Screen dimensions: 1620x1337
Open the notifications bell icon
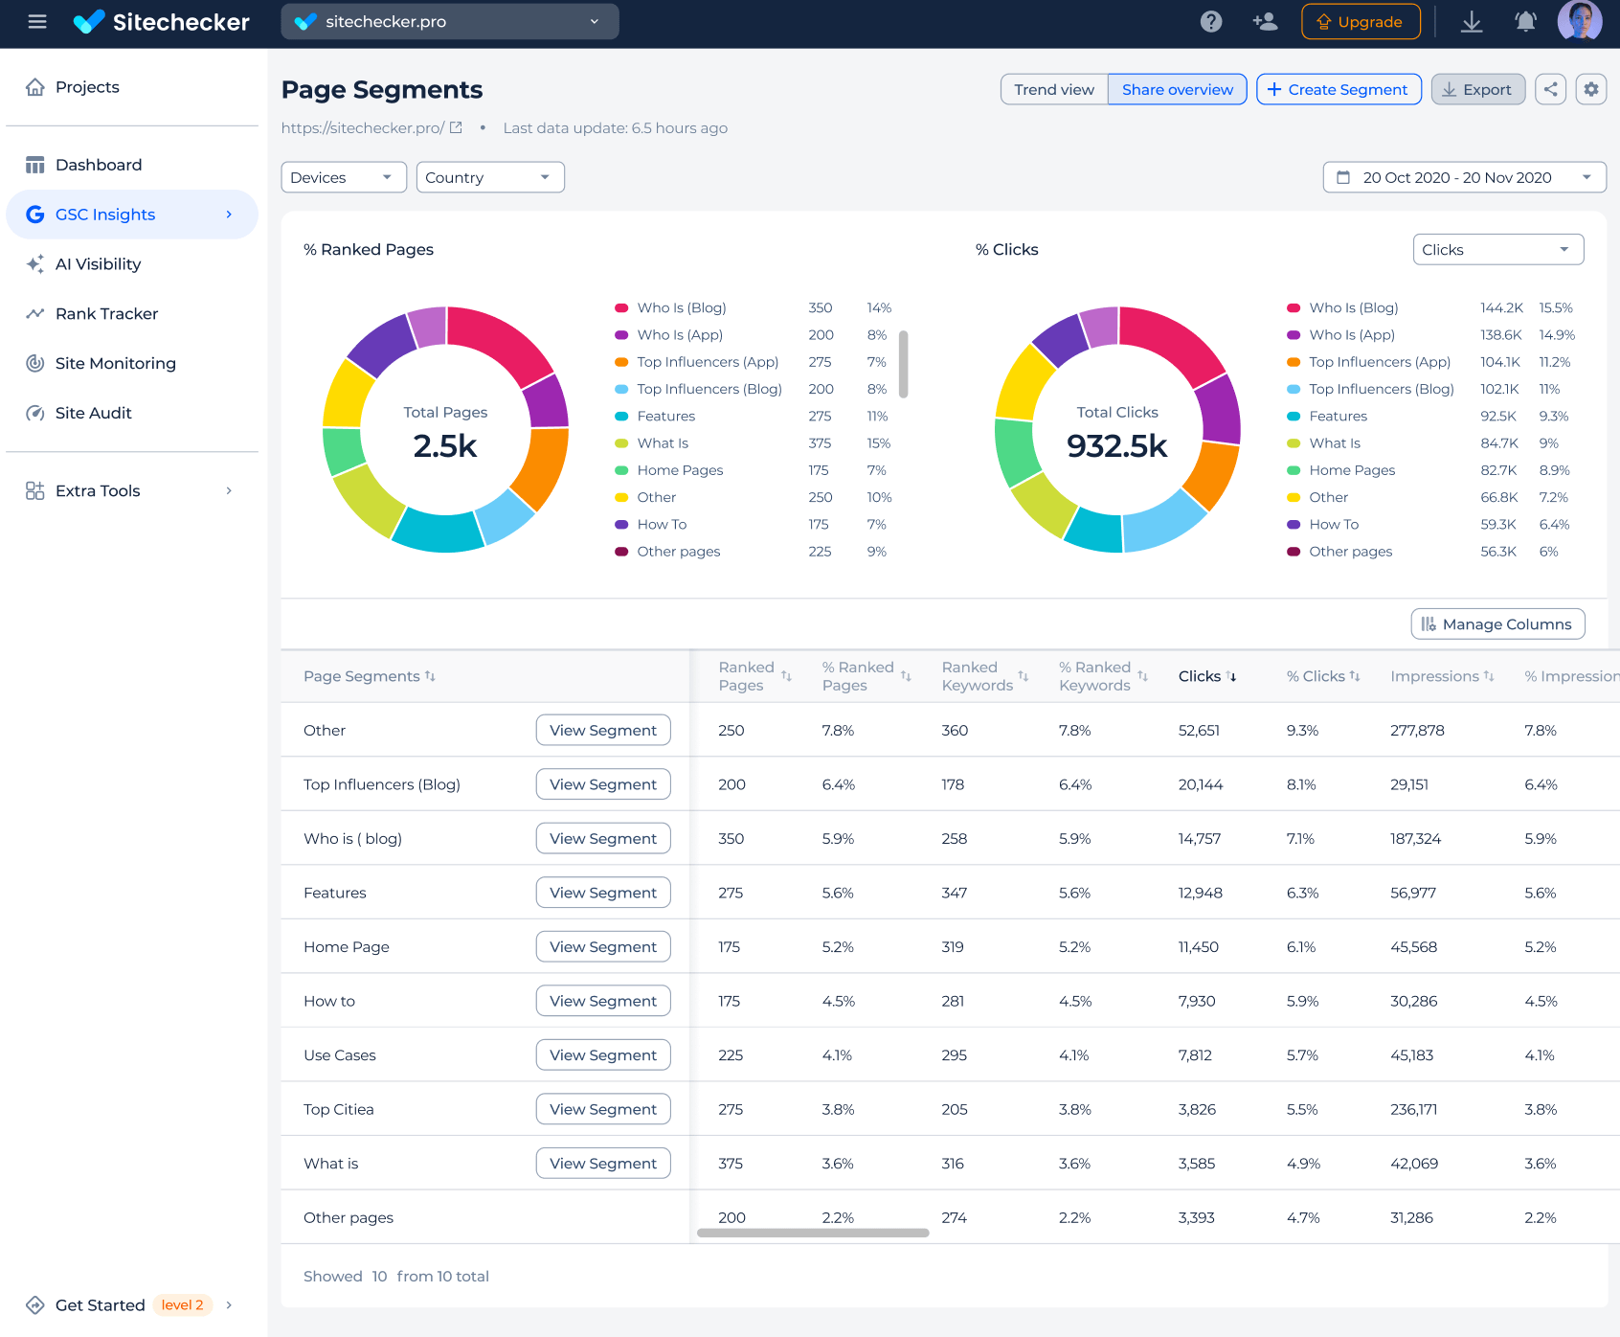pyautogui.click(x=1525, y=21)
